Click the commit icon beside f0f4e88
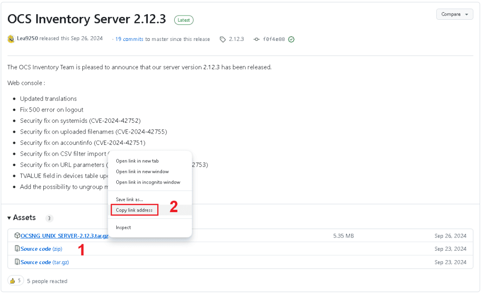The height and width of the screenshot is (294, 482). point(257,40)
